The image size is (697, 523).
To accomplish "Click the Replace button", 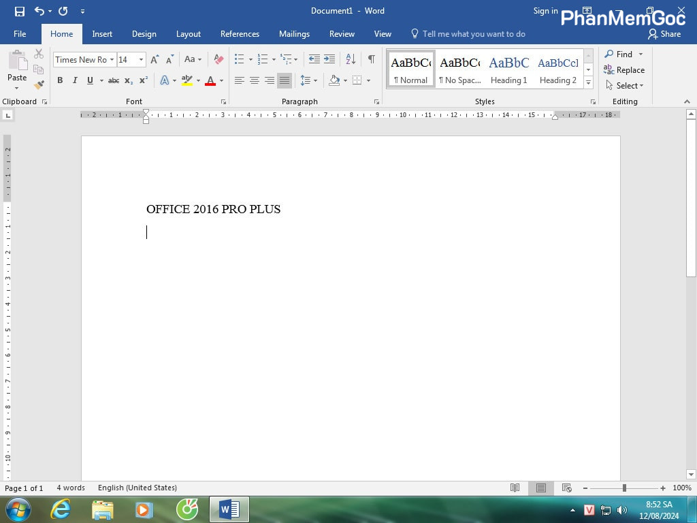I will coord(624,70).
